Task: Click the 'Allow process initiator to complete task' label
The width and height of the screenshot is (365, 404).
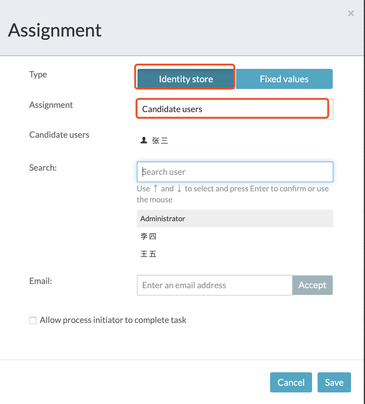Action: coord(113,320)
